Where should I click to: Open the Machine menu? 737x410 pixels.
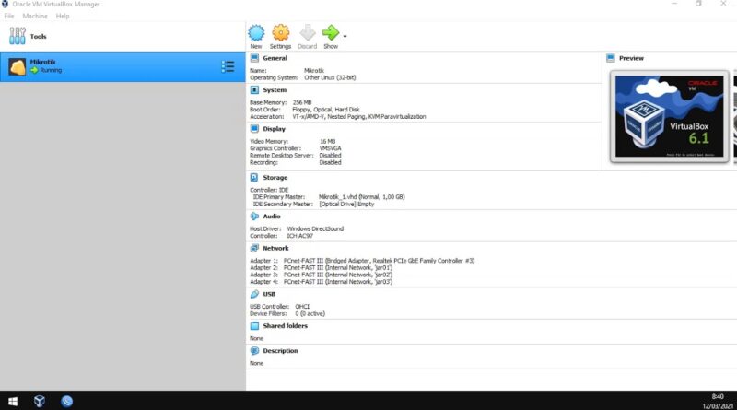pyautogui.click(x=35, y=16)
